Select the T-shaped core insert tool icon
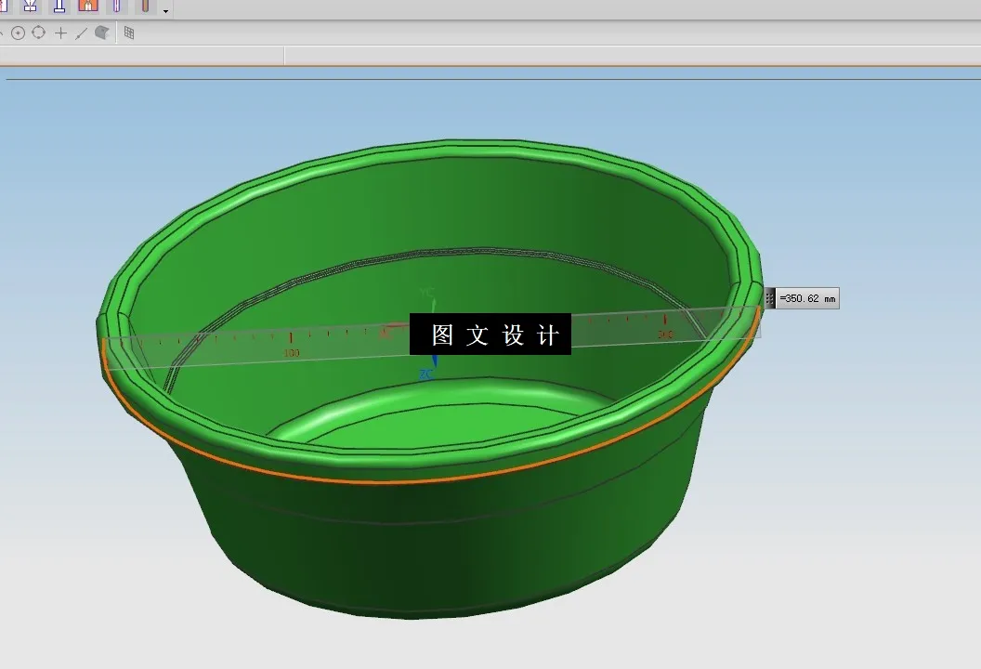The height and width of the screenshot is (669, 981). pyautogui.click(x=59, y=7)
